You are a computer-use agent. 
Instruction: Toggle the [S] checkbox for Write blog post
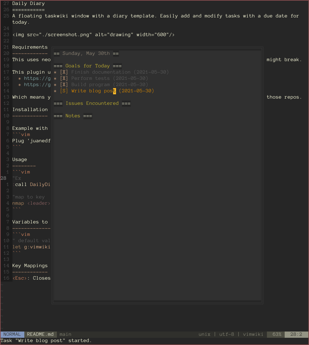coord(64,91)
